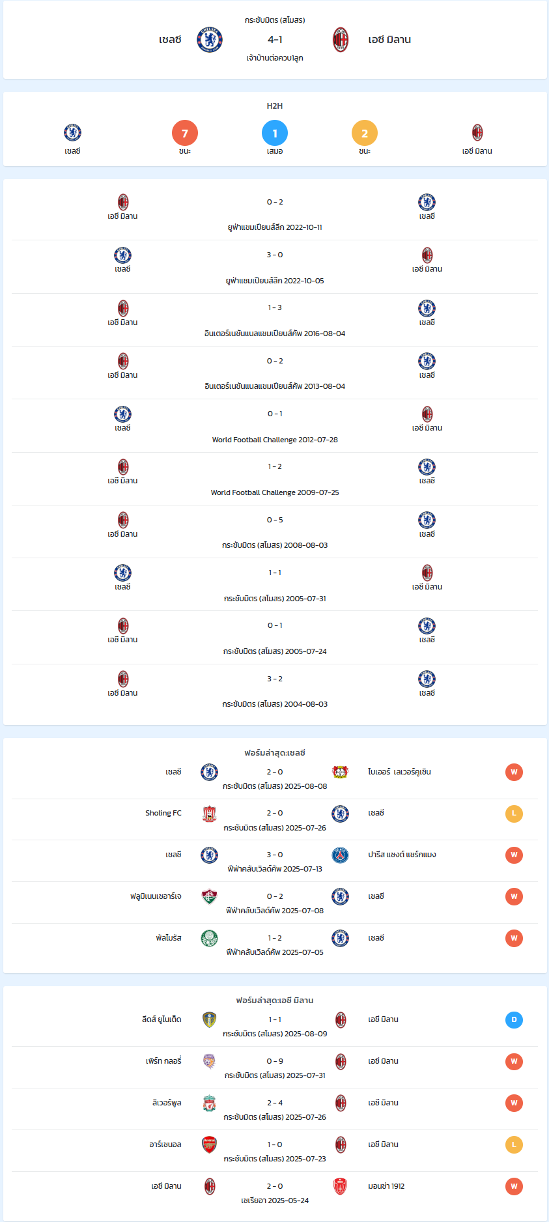Click the AC Milan crest in the match header
Screen dimensions: 549x1222
(341, 40)
